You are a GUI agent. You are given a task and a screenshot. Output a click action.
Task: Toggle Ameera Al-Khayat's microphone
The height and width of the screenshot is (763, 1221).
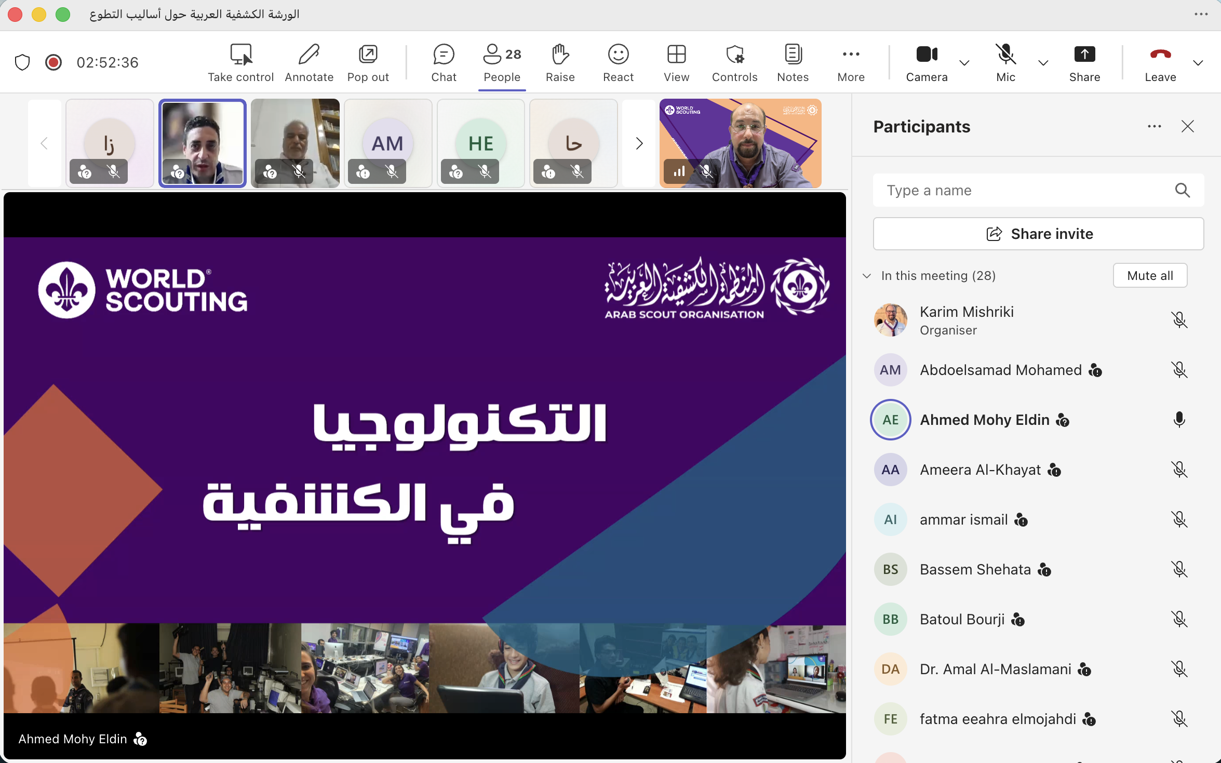pyautogui.click(x=1179, y=470)
